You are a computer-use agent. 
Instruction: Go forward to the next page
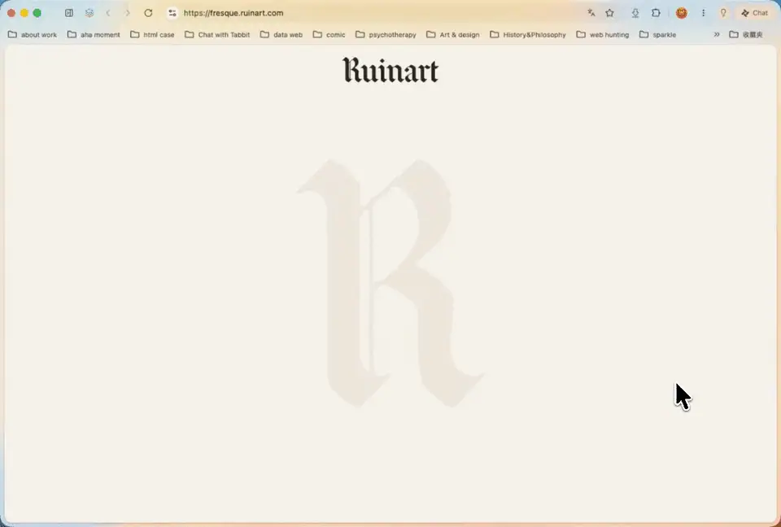[128, 13]
